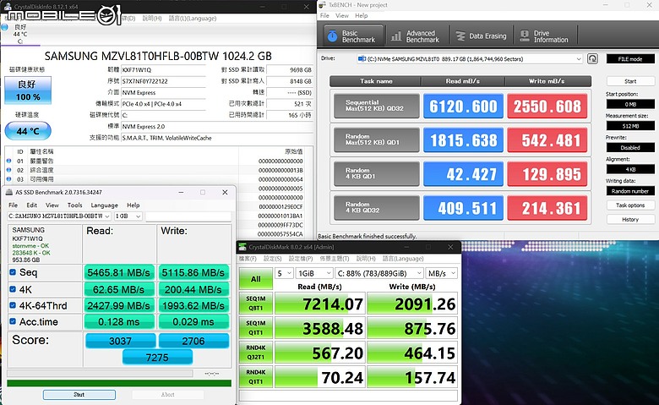Open Help menu in TxBENCH
This screenshot has width=659, height=405.
[x=361, y=15]
